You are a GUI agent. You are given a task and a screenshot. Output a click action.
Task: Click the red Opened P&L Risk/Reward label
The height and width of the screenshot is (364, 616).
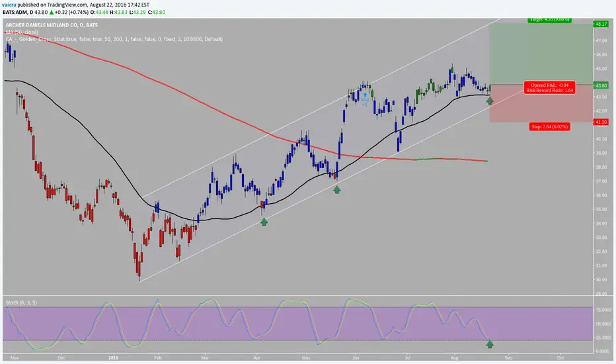coord(549,88)
